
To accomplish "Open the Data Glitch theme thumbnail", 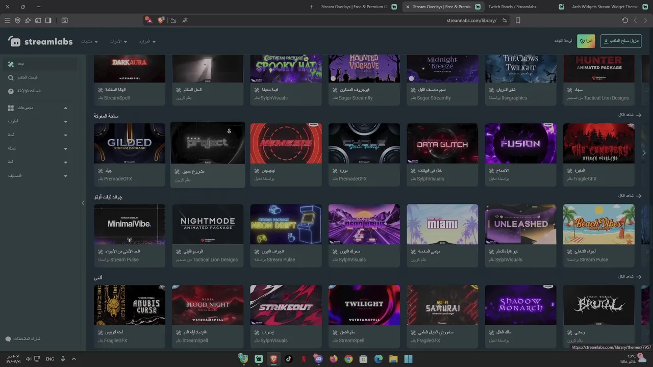I will coord(442,143).
